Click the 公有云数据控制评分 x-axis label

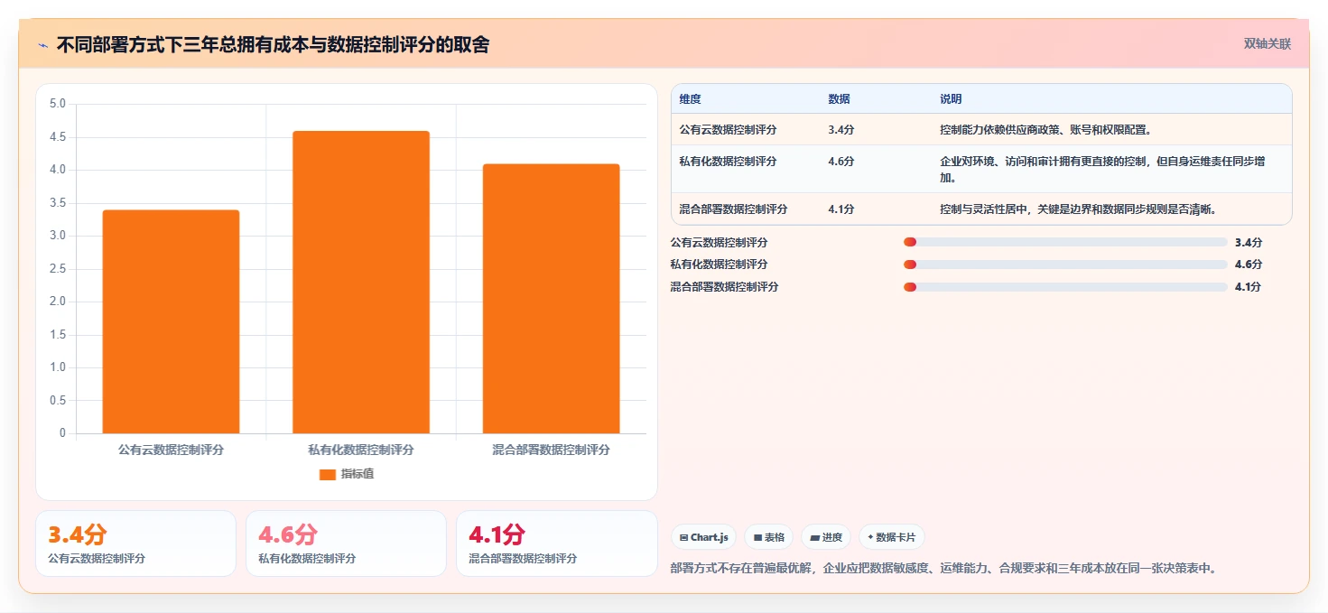[x=171, y=450]
